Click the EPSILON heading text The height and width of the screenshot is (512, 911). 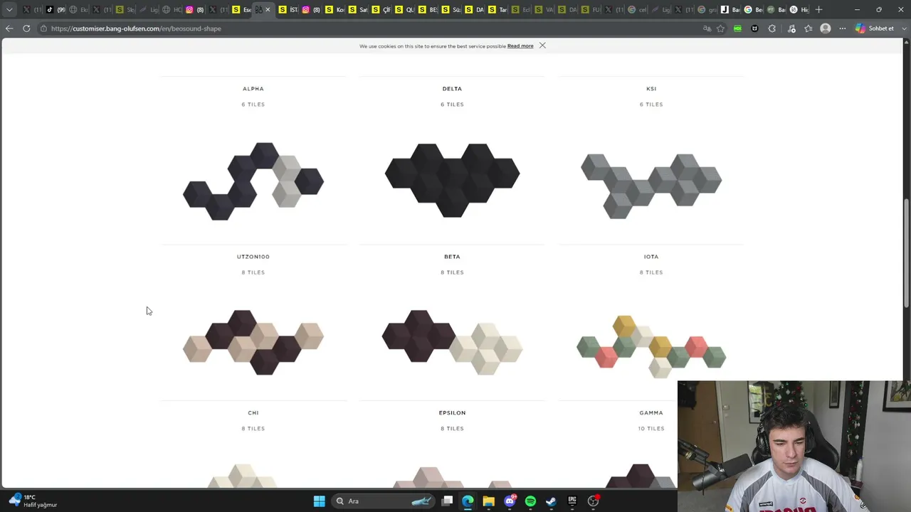coord(452,412)
